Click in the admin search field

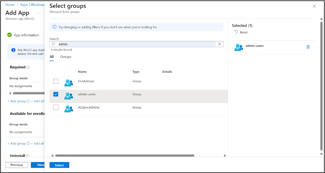coord(136,44)
